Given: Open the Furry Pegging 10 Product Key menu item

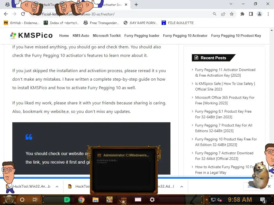Looking at the screenshot, I should pos(236,36).
